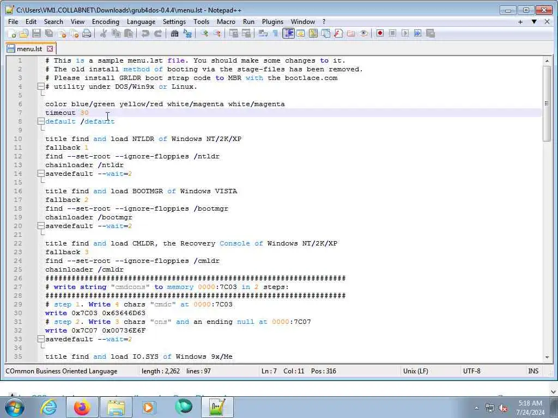Click the plus button in menu bar
This screenshot has height=418, width=558.
click(x=520, y=22)
